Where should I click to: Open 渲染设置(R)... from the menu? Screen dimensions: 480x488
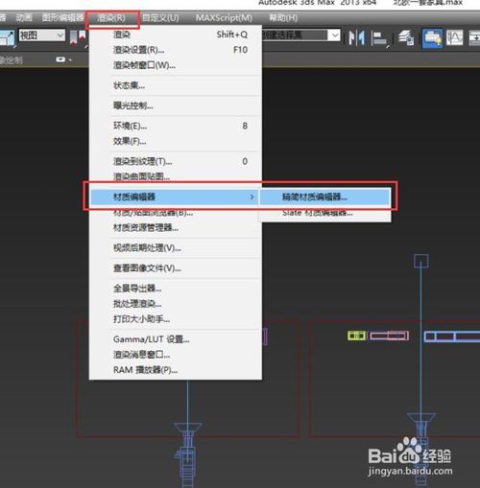click(176, 50)
